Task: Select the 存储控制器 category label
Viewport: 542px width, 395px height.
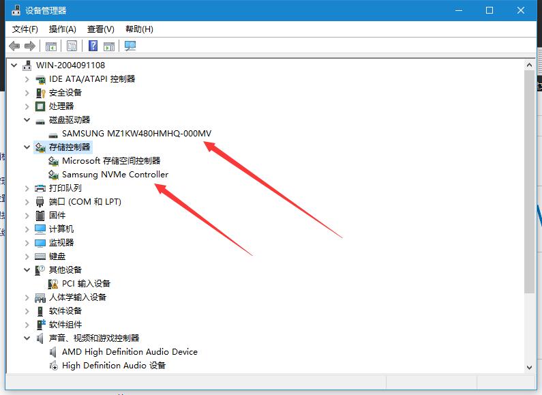Action: coord(70,147)
